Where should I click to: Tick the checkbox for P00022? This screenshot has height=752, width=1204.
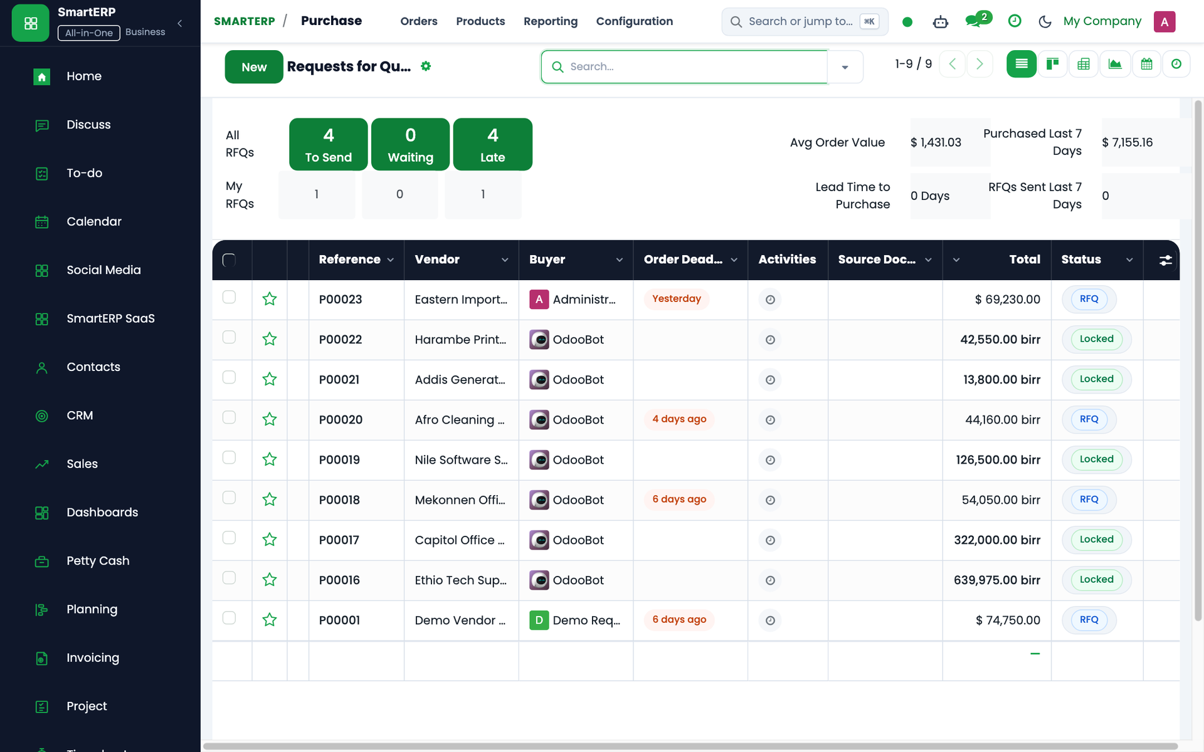pyautogui.click(x=229, y=337)
